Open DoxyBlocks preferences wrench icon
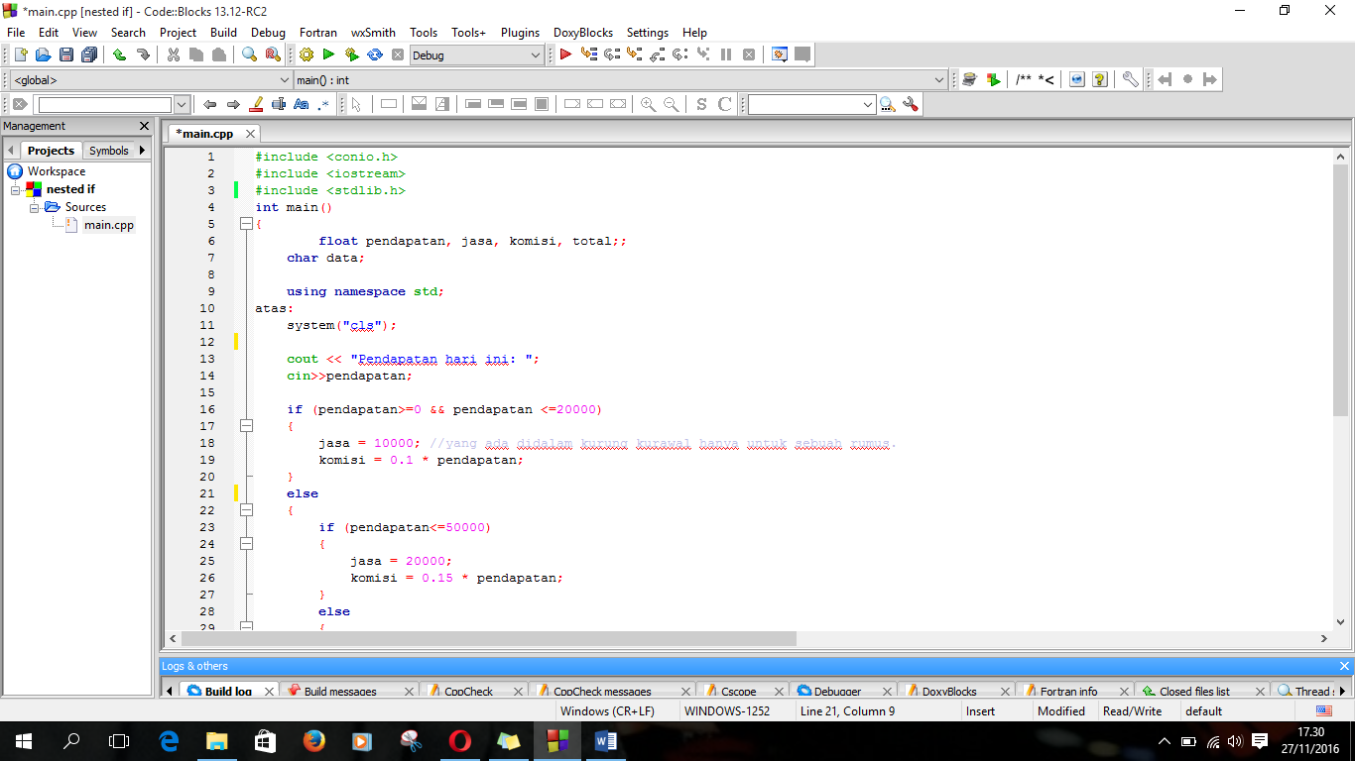The height and width of the screenshot is (761, 1355). (1130, 79)
